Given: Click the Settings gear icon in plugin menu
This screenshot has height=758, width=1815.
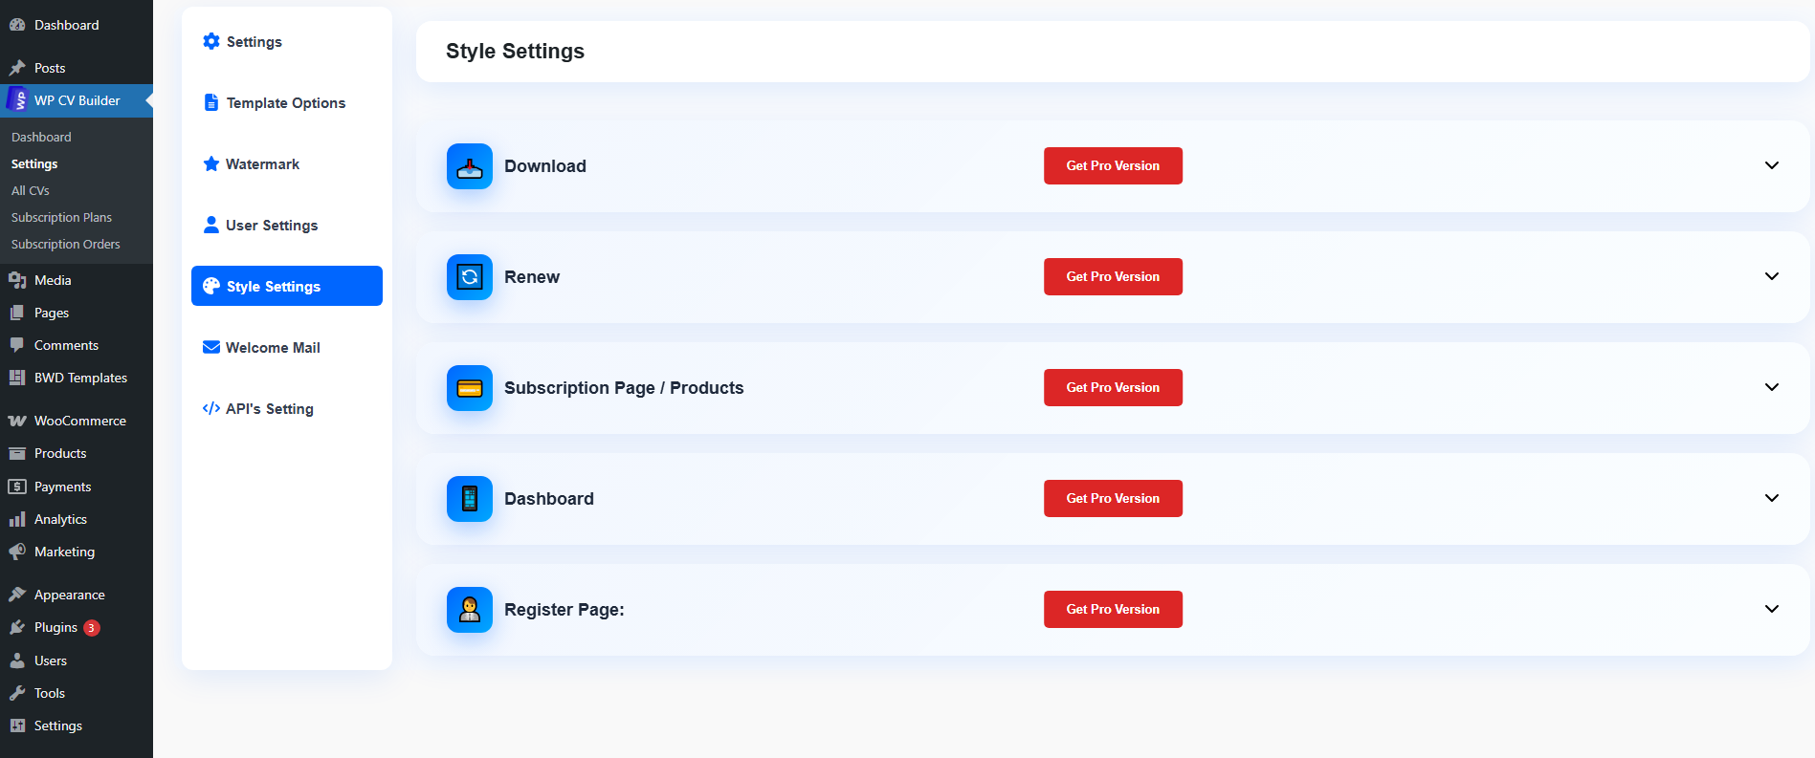Looking at the screenshot, I should tap(211, 41).
